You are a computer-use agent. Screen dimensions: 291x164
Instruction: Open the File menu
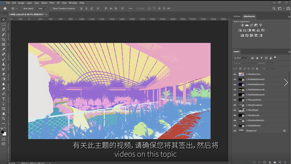point(8,3)
